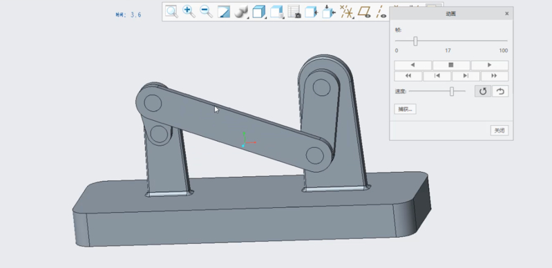Stop the animation playback
The image size is (552, 268).
[x=451, y=65]
